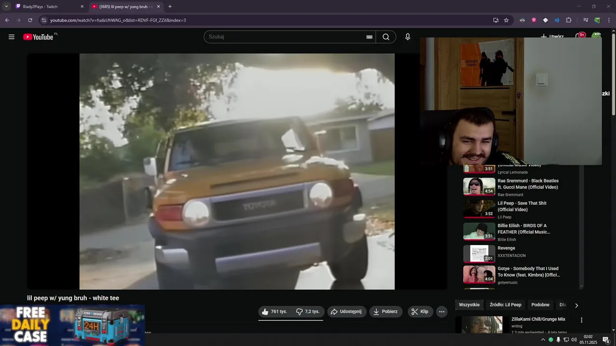Open the Revenge XXXTENTACION video title
Image resolution: width=616 pixels, height=346 pixels.
click(x=506, y=248)
